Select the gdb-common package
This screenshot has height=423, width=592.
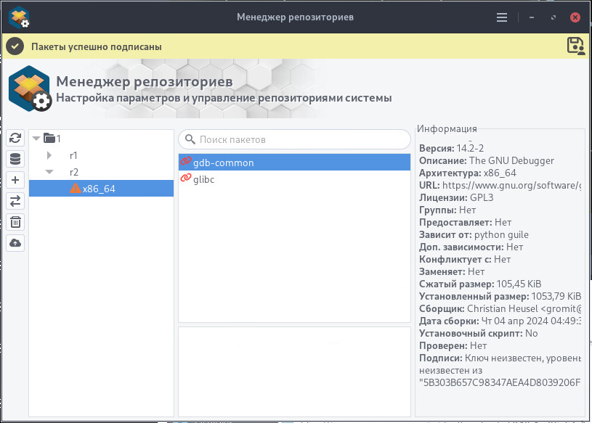pos(294,162)
